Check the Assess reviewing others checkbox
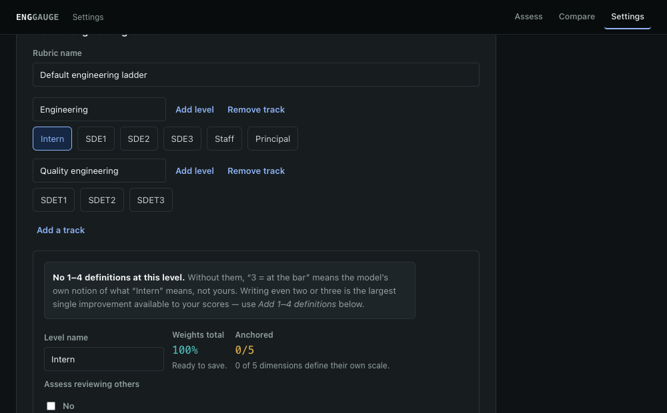The image size is (667, 413). tap(51, 406)
